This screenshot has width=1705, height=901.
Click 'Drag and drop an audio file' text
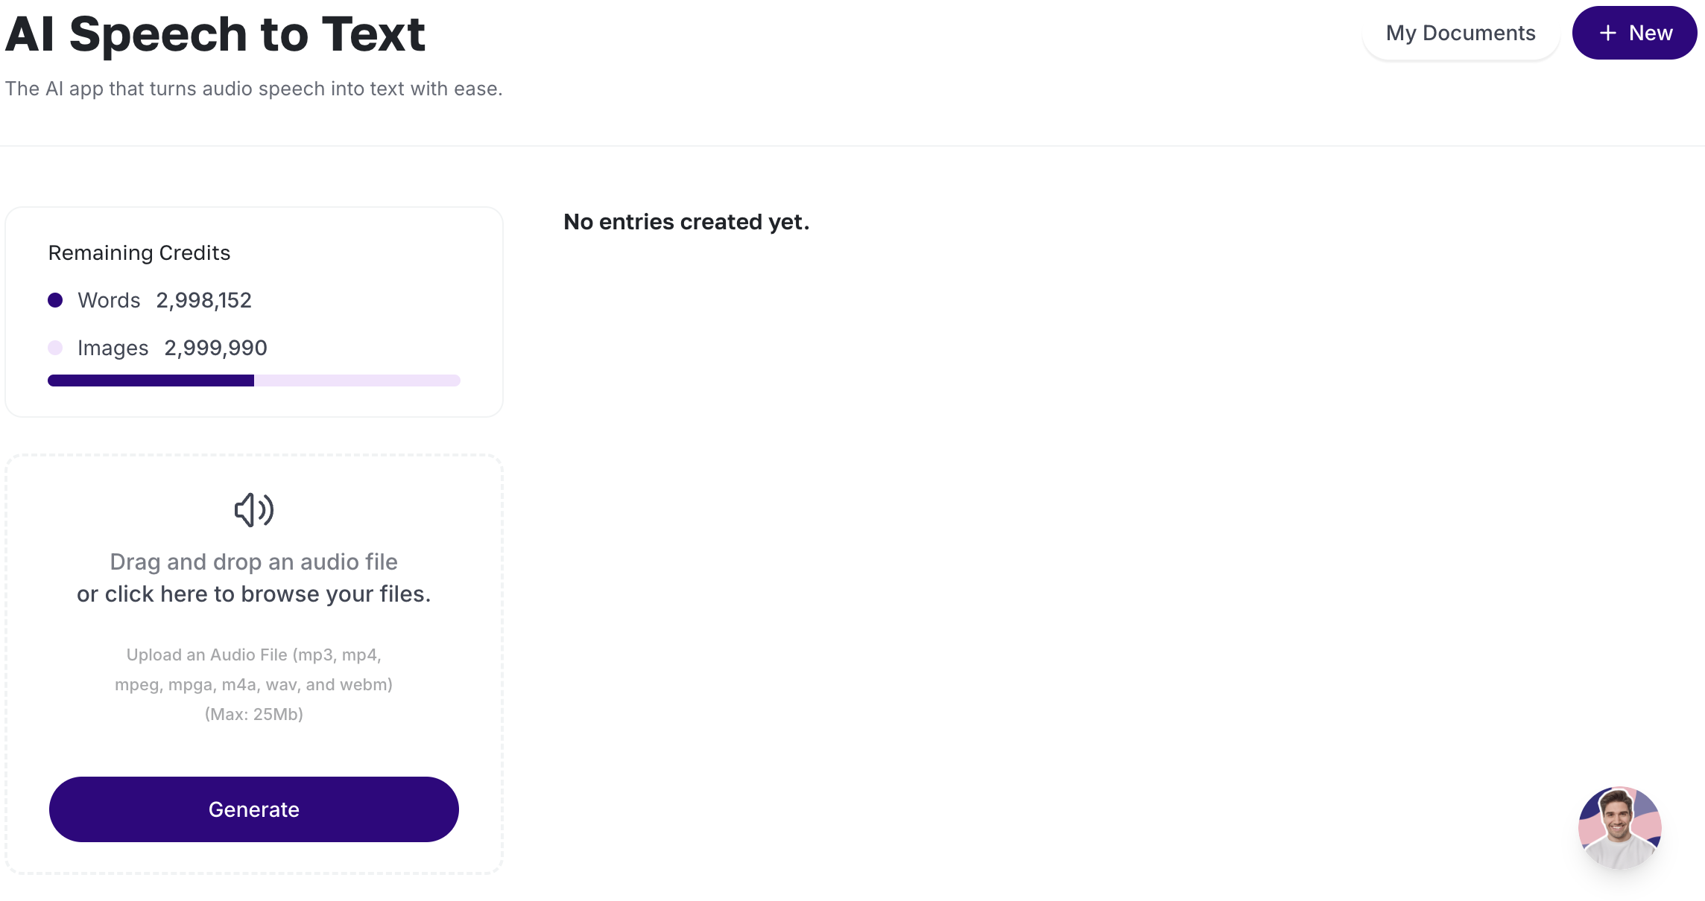click(x=254, y=561)
